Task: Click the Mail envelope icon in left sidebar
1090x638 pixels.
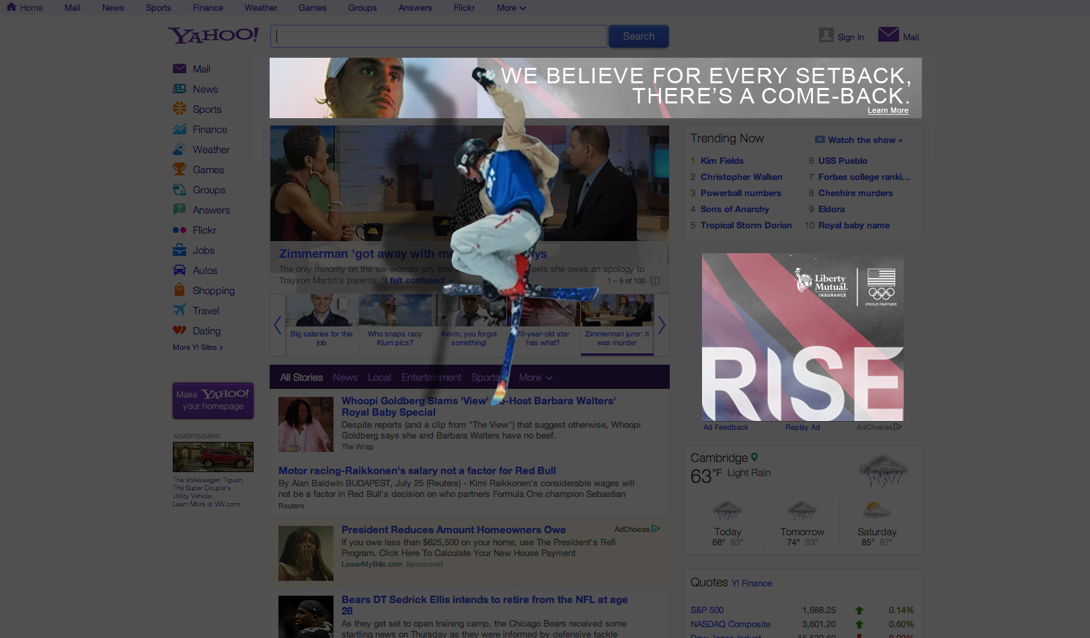Action: click(179, 69)
